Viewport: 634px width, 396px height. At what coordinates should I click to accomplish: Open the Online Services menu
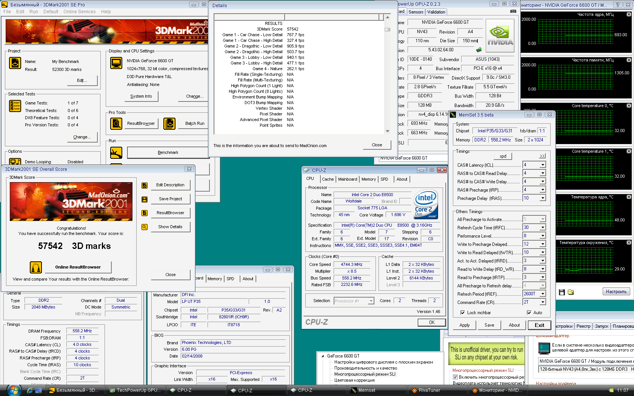79,12
